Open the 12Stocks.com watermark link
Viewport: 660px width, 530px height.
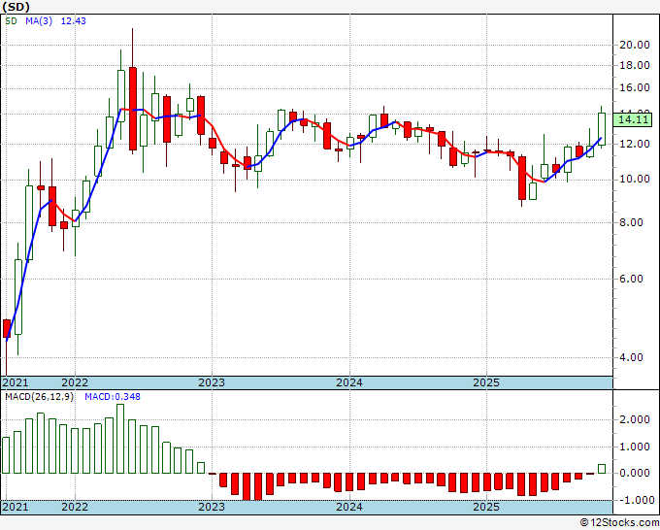tap(619, 522)
